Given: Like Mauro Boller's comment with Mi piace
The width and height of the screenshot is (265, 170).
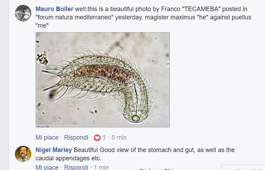Looking at the screenshot, I should 47,138.
